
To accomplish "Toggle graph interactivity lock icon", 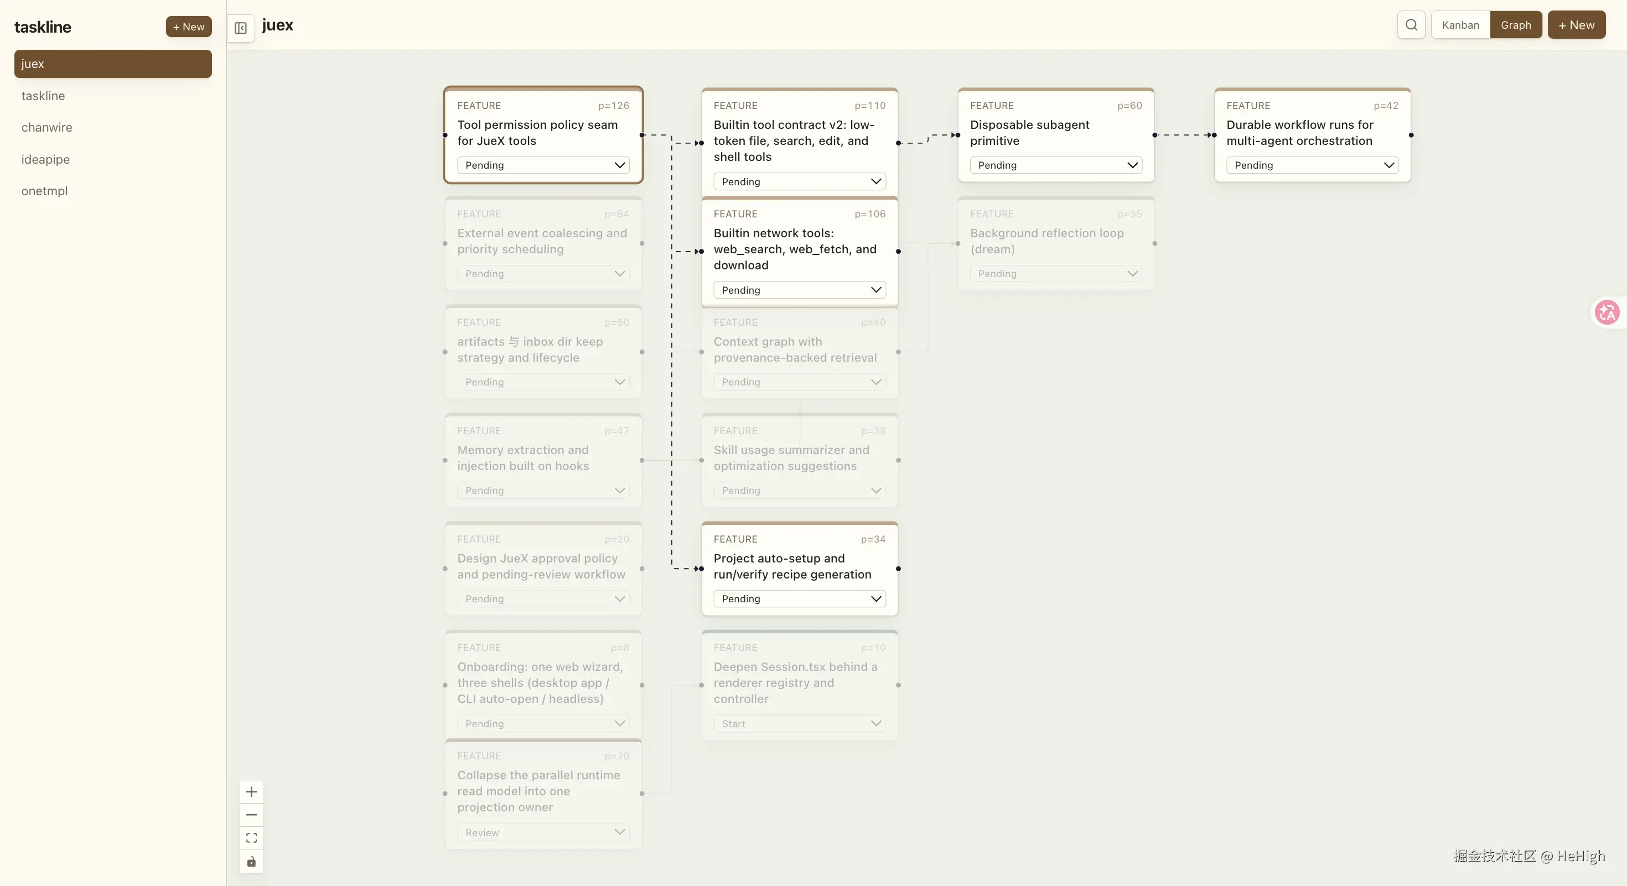I will pos(251,862).
